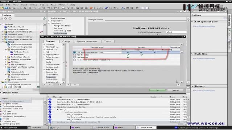Image resolution: width=232 pixels, height=130 pixels.
Task: Open the IO tags tab
Action: [66, 42]
